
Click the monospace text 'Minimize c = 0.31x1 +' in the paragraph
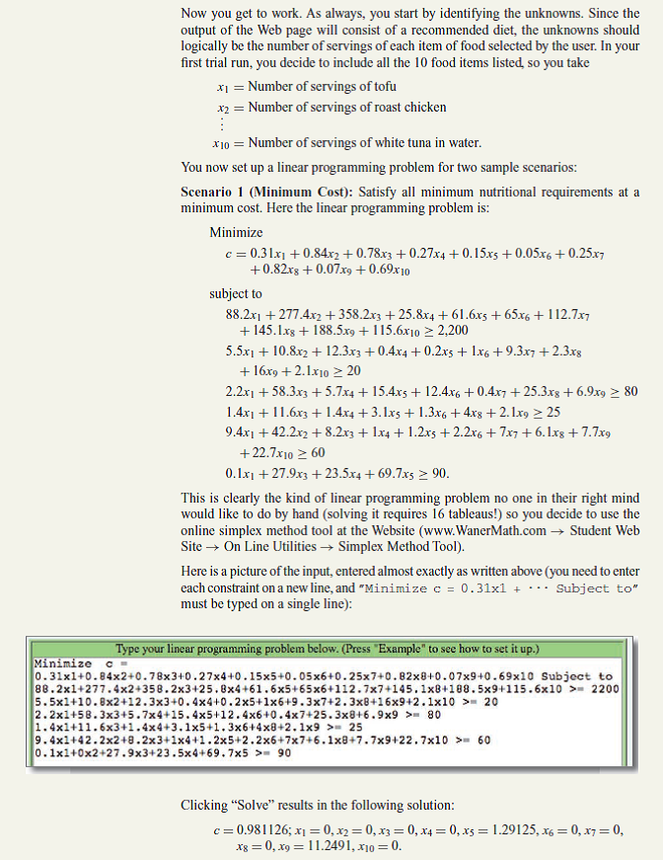(442, 588)
